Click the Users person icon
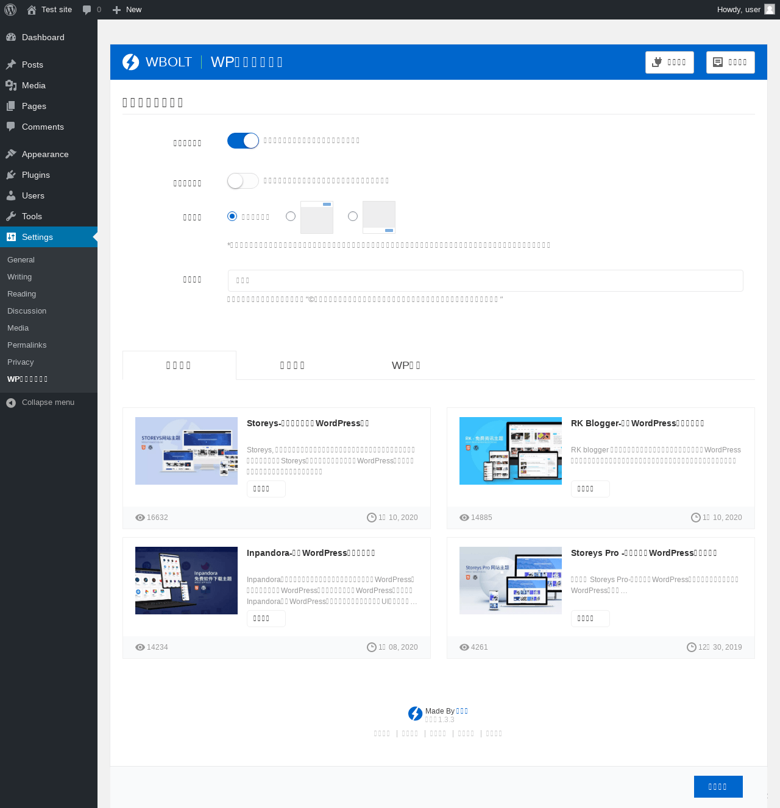Viewport: 780px width, 808px height. [11, 195]
